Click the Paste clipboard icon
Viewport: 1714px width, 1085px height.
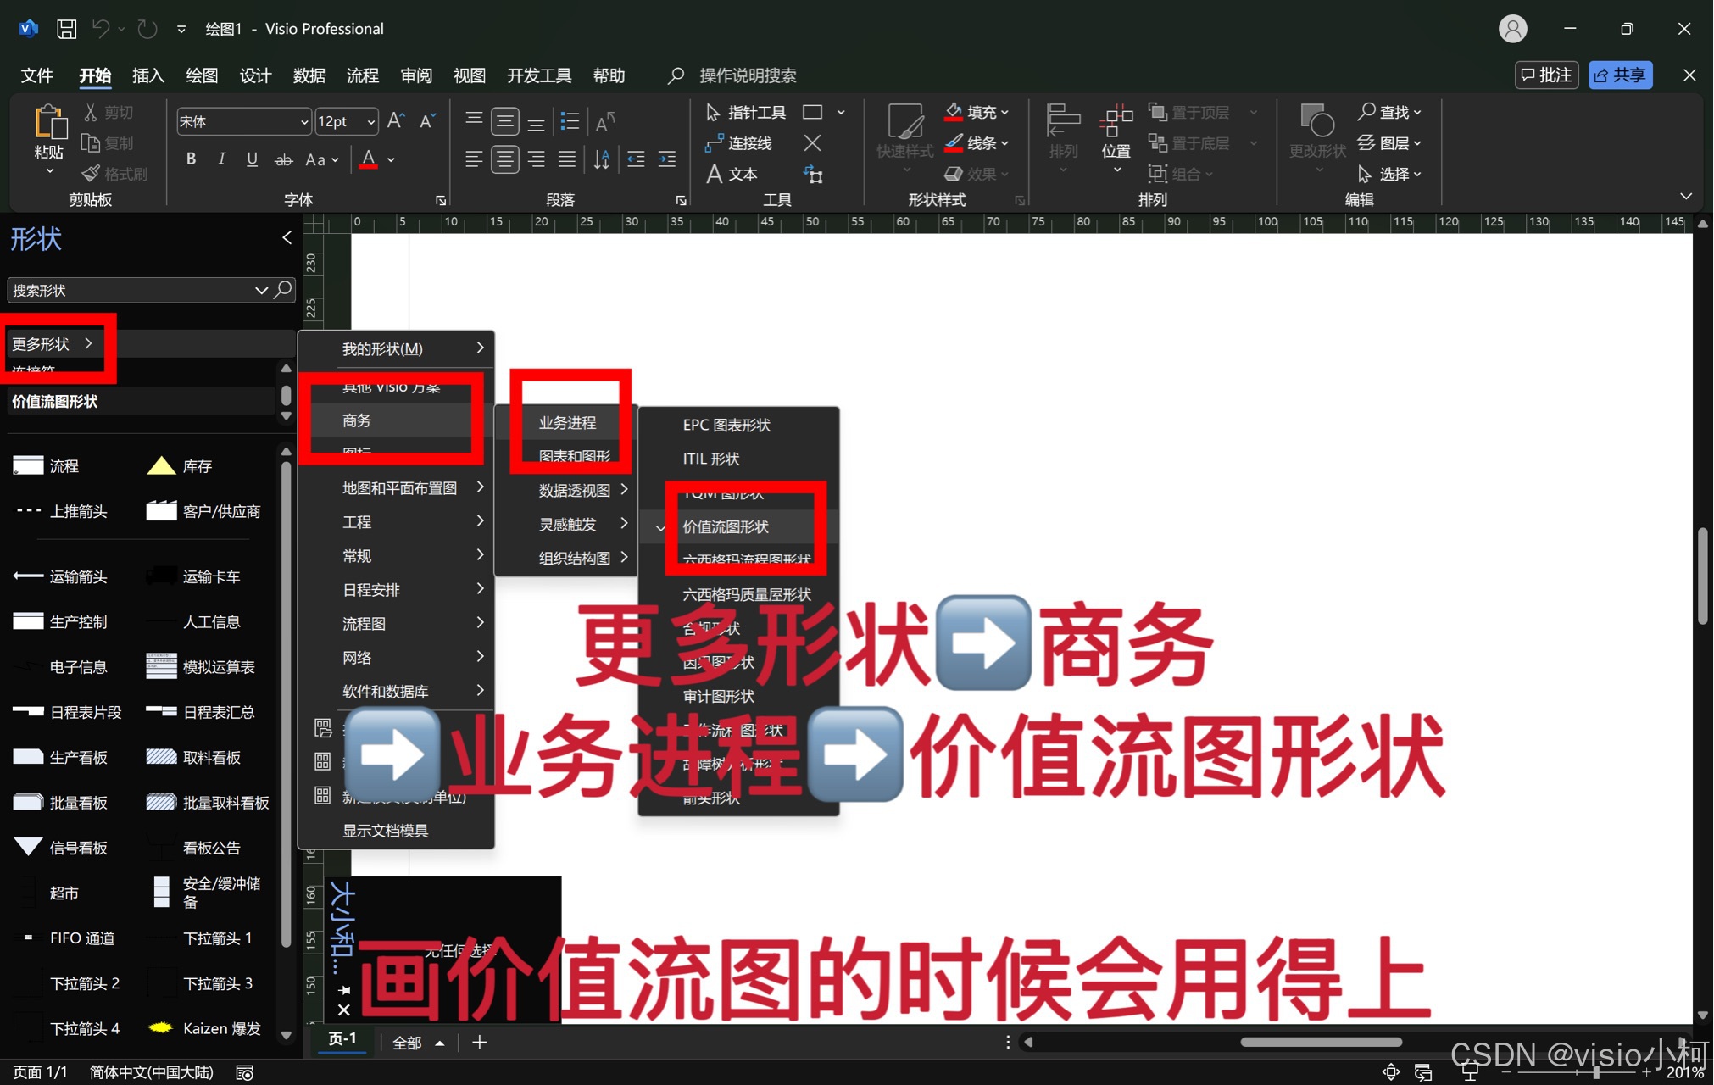click(x=49, y=123)
